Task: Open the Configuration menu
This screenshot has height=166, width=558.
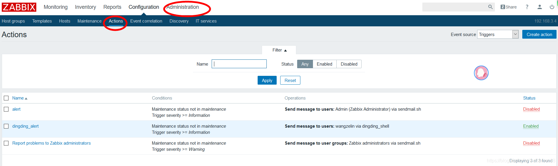Action: tap(144, 7)
